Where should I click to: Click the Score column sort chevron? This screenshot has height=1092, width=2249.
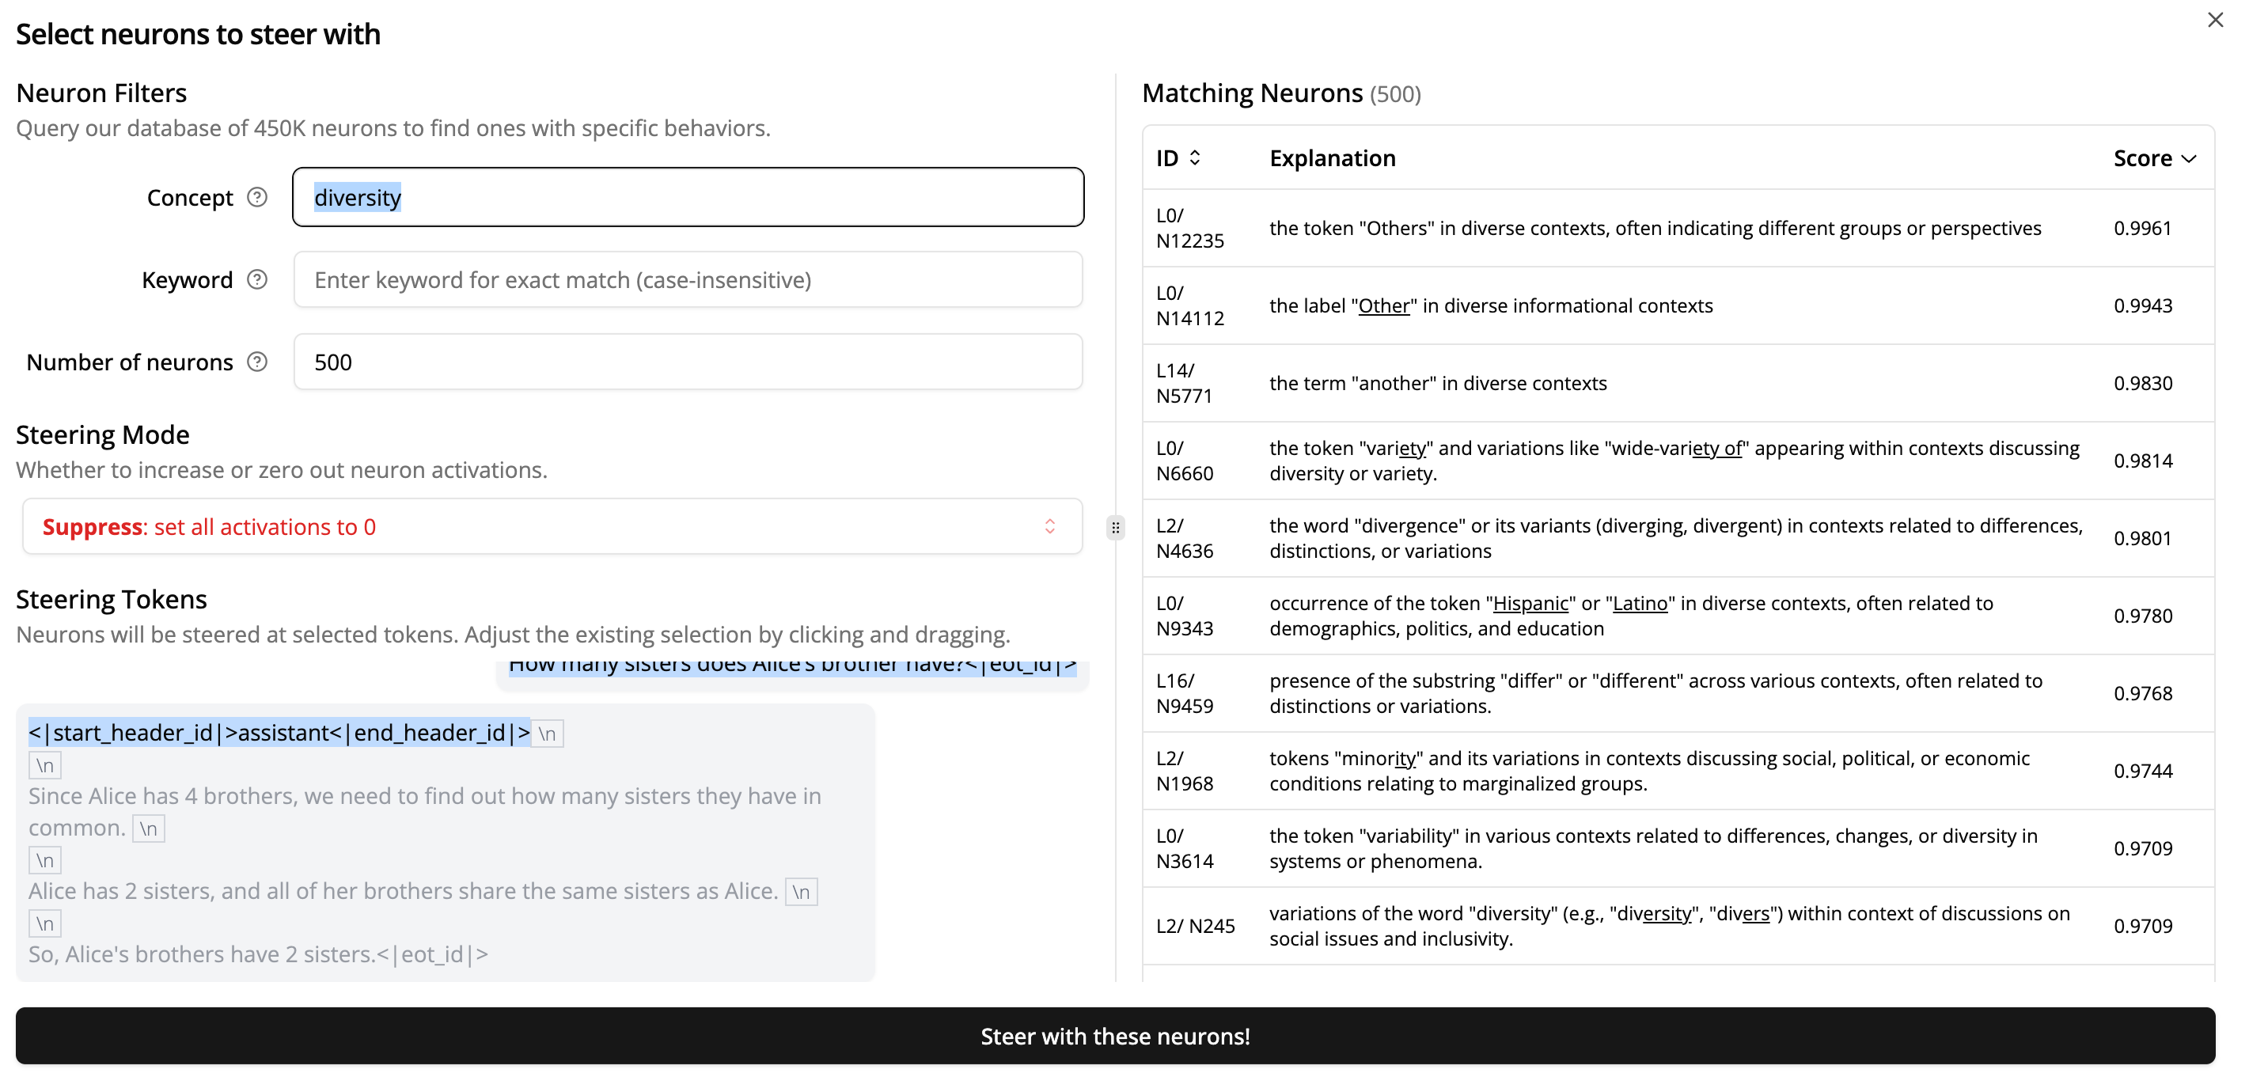click(x=2188, y=159)
